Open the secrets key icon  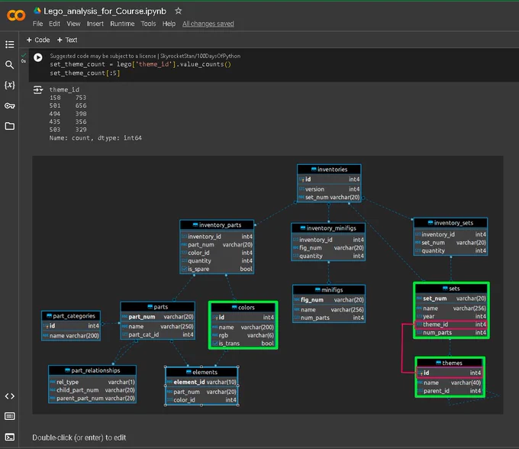[x=10, y=105]
